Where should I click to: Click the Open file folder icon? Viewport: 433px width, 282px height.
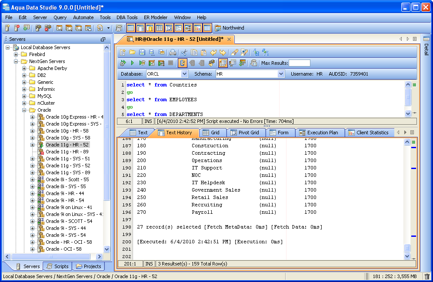[x=132, y=53]
